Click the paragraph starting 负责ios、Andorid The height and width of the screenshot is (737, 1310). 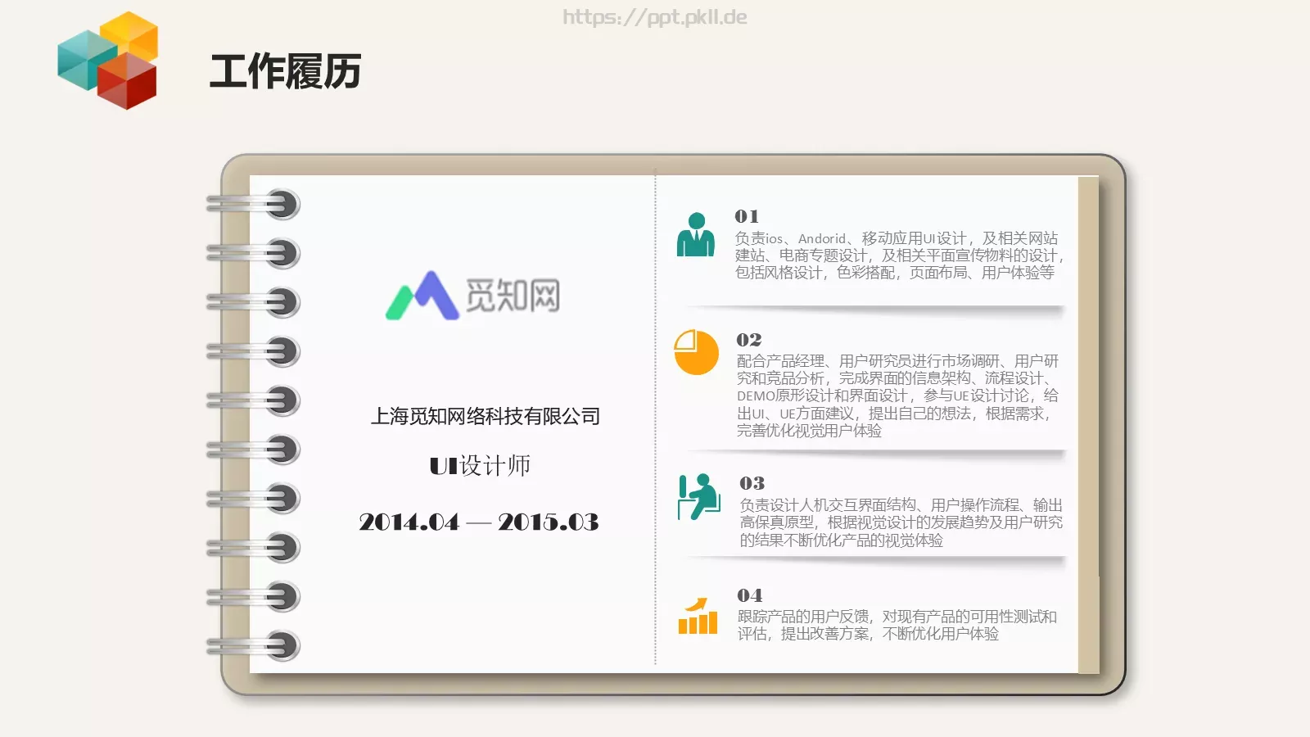[x=899, y=255]
